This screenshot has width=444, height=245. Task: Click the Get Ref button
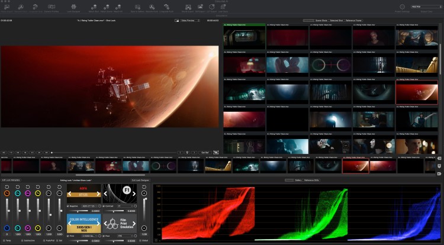pyautogui.click(x=205, y=153)
